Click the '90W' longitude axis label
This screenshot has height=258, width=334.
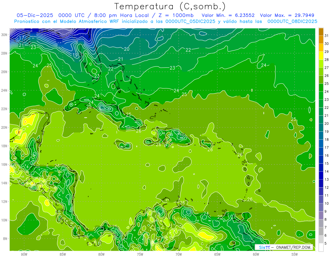pos(24,255)
